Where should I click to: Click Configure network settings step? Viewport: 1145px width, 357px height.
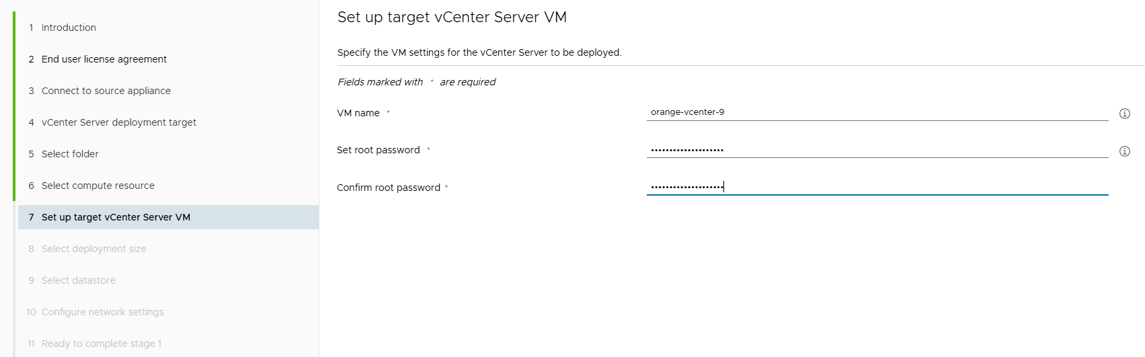[x=103, y=312]
